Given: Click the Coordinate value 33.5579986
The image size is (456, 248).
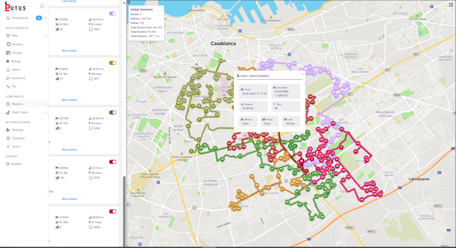Looking at the screenshot, I should [x=281, y=92].
